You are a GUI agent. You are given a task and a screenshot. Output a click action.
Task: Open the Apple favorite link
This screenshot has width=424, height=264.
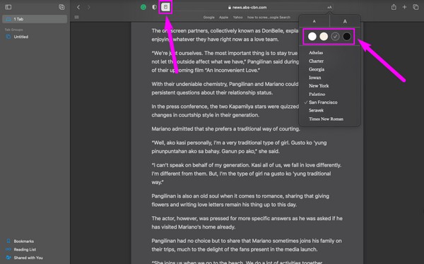point(223,17)
